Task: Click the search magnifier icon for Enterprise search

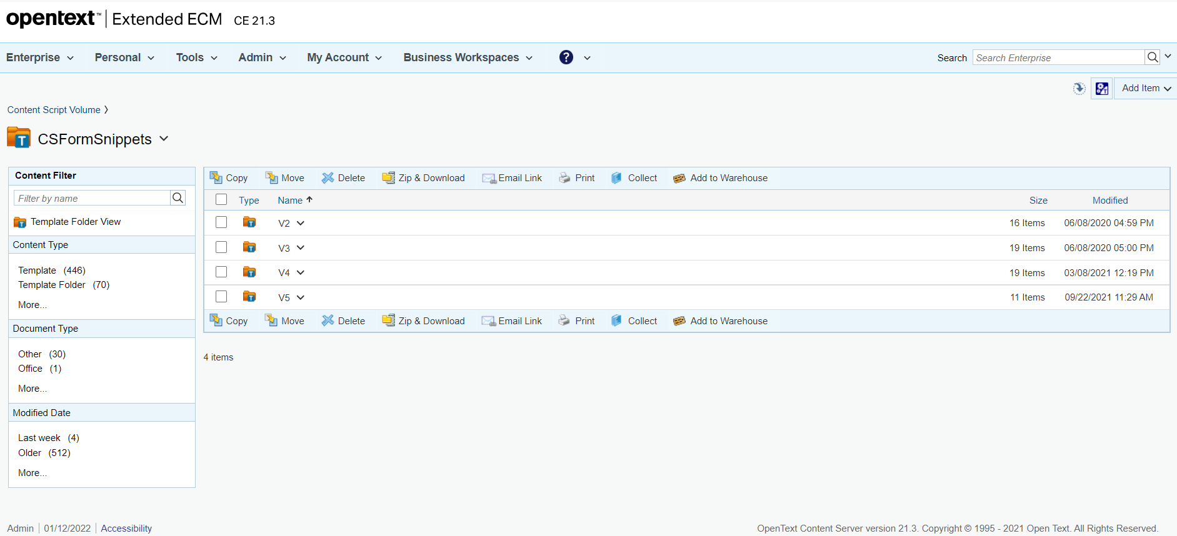Action: [x=1153, y=57]
